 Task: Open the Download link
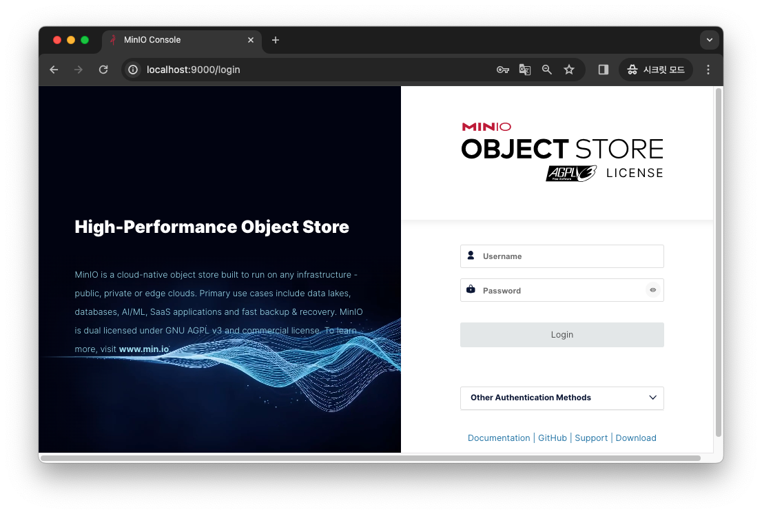(x=636, y=438)
